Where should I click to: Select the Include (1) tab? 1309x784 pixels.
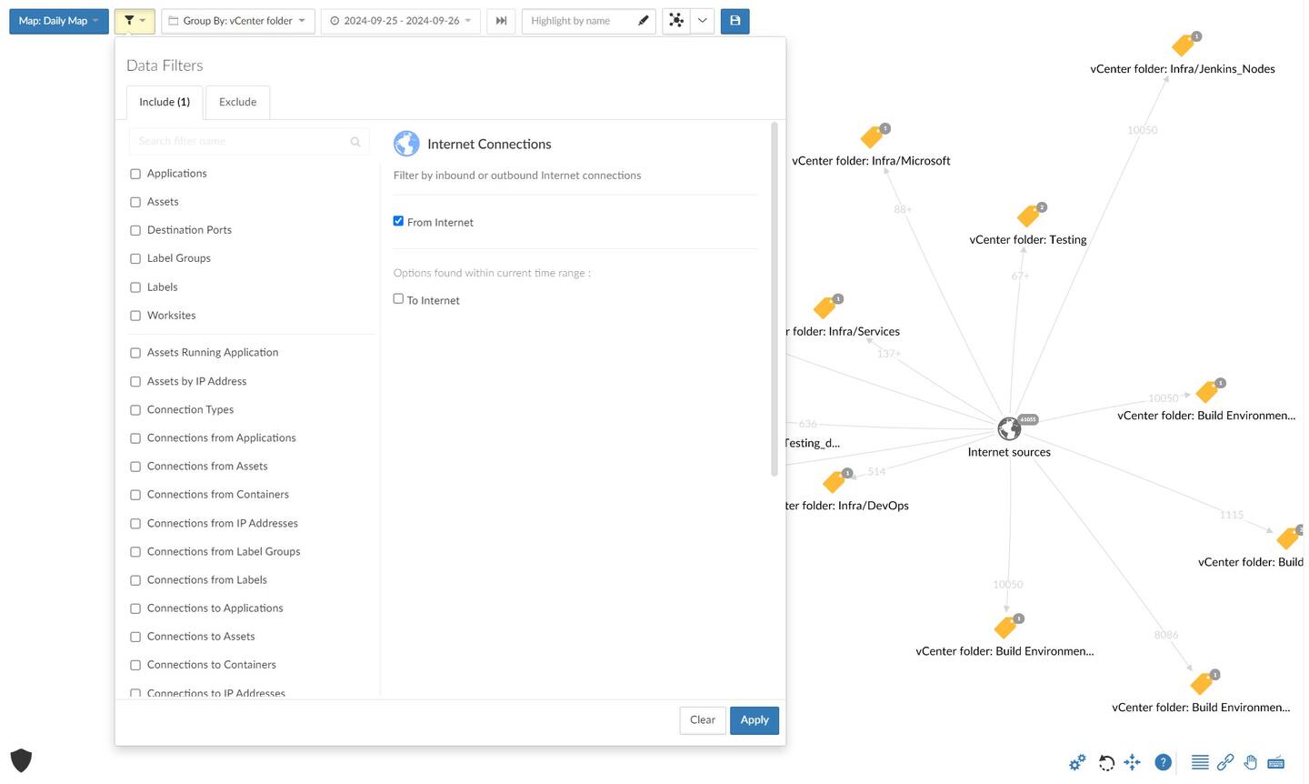(165, 102)
